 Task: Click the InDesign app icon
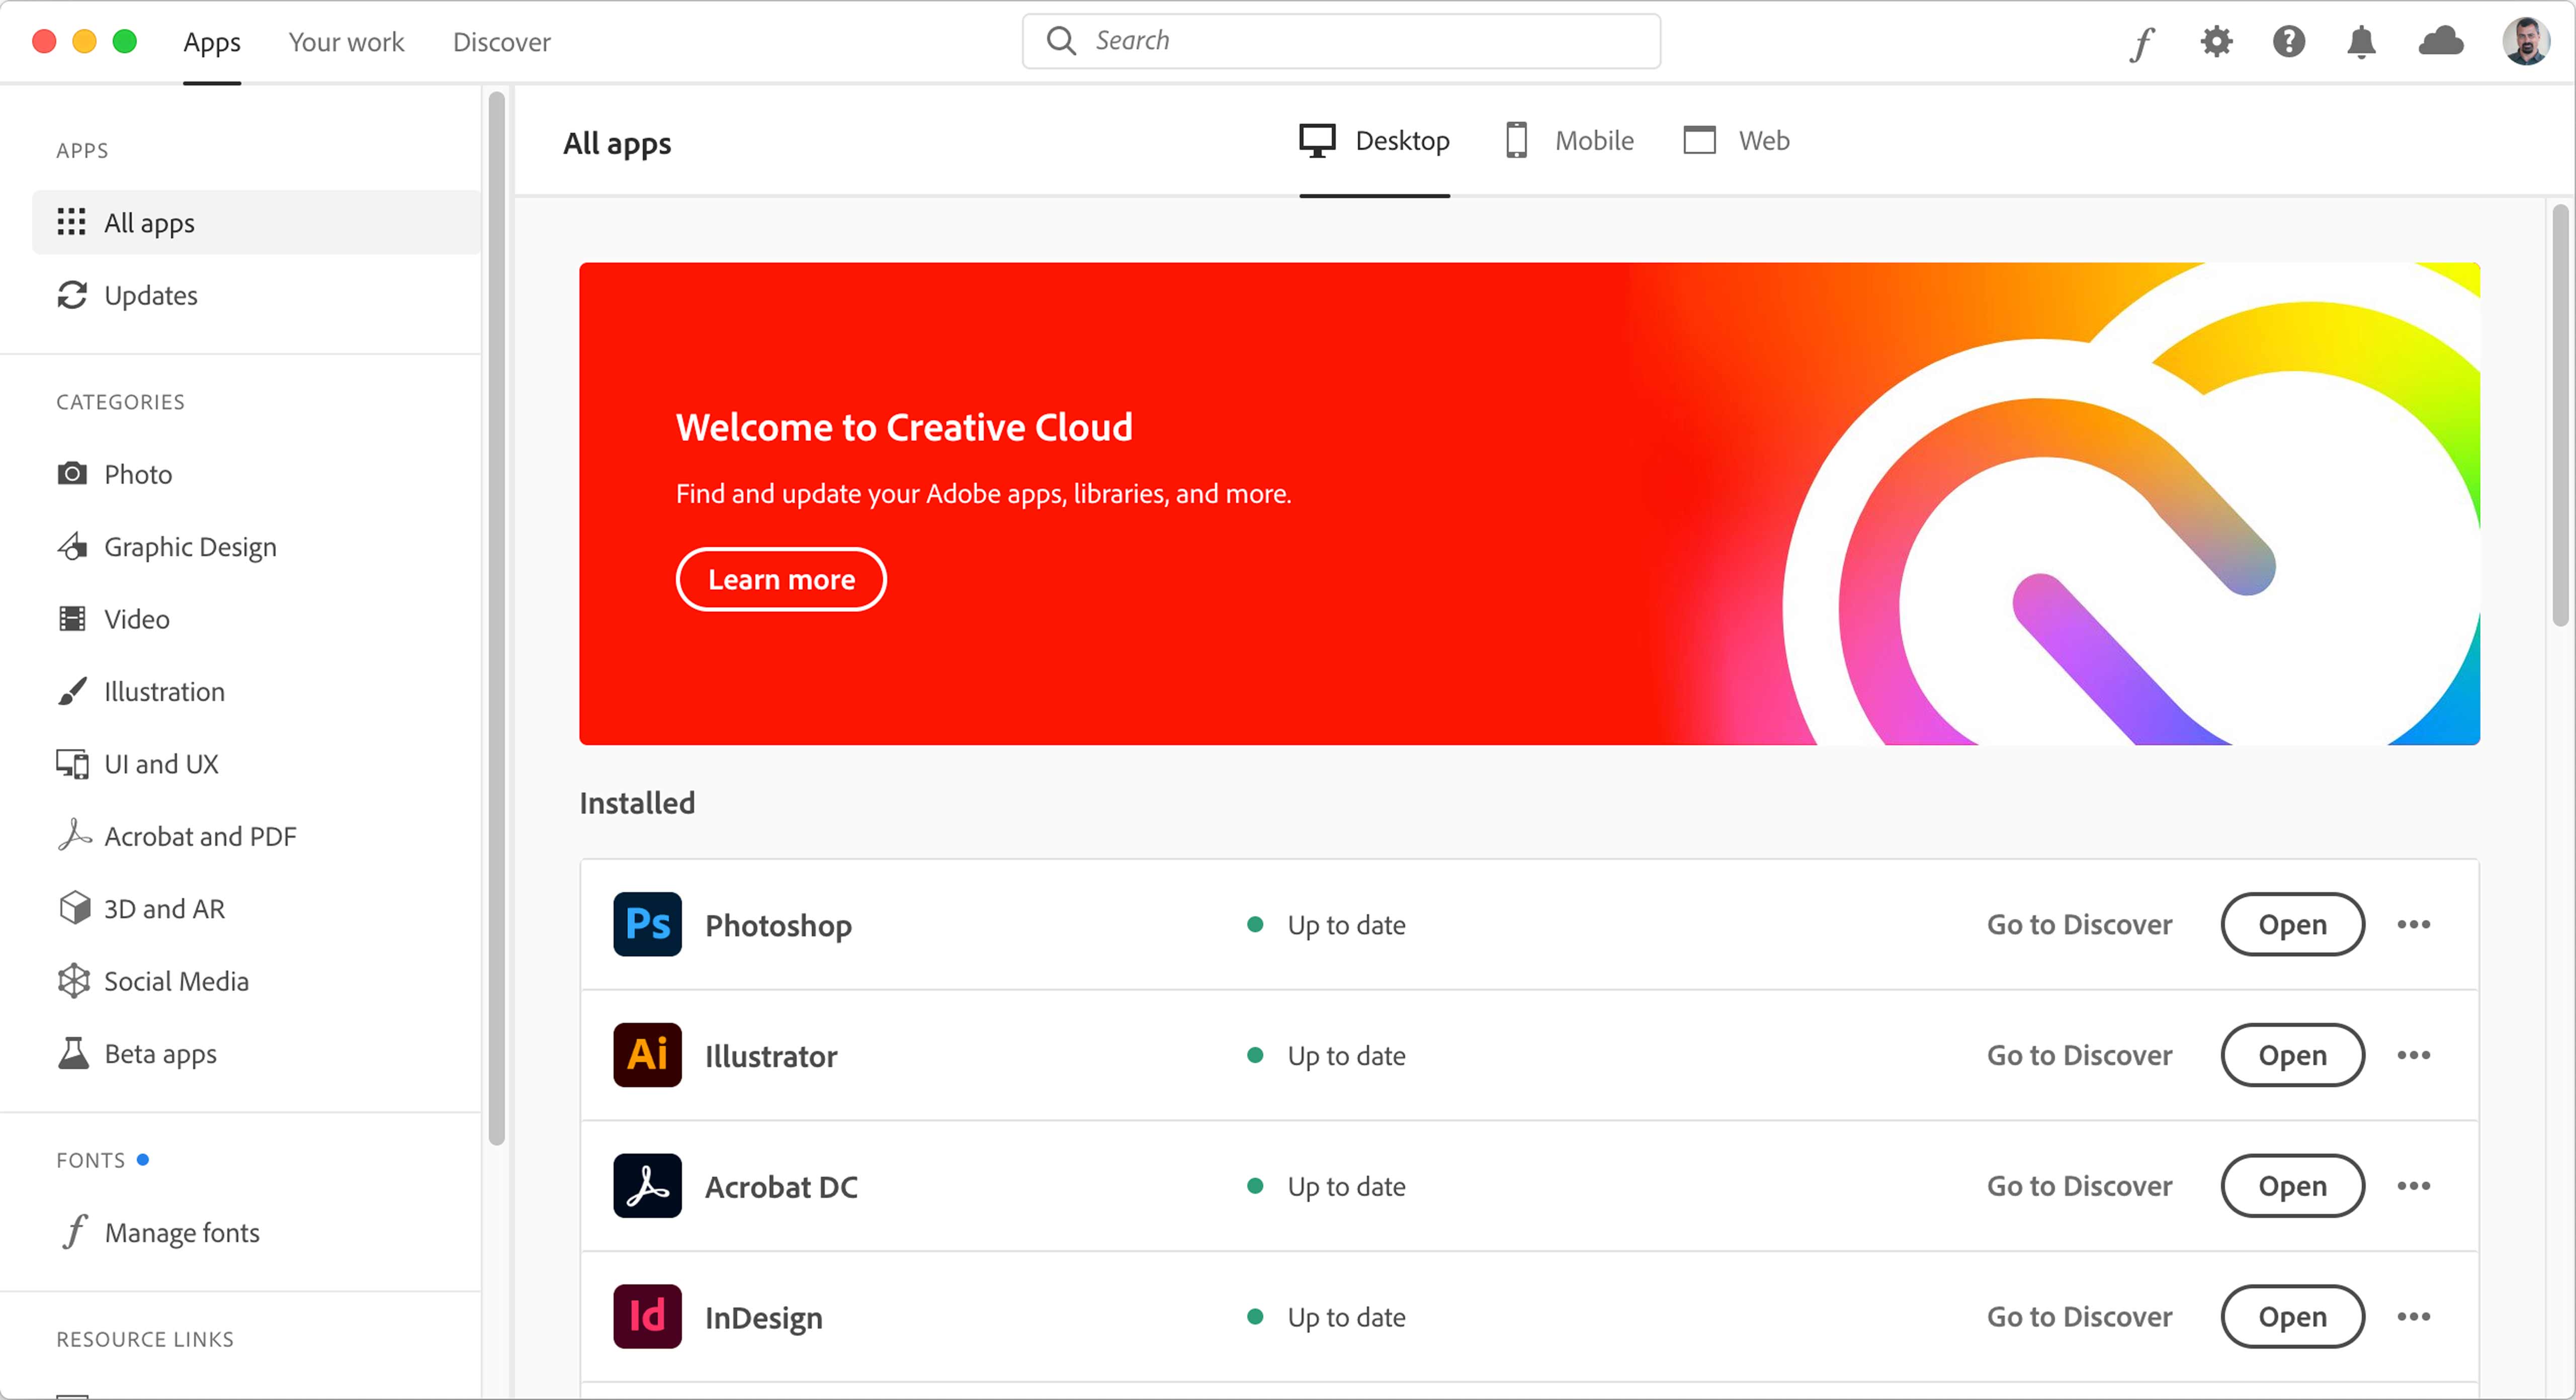pos(648,1316)
